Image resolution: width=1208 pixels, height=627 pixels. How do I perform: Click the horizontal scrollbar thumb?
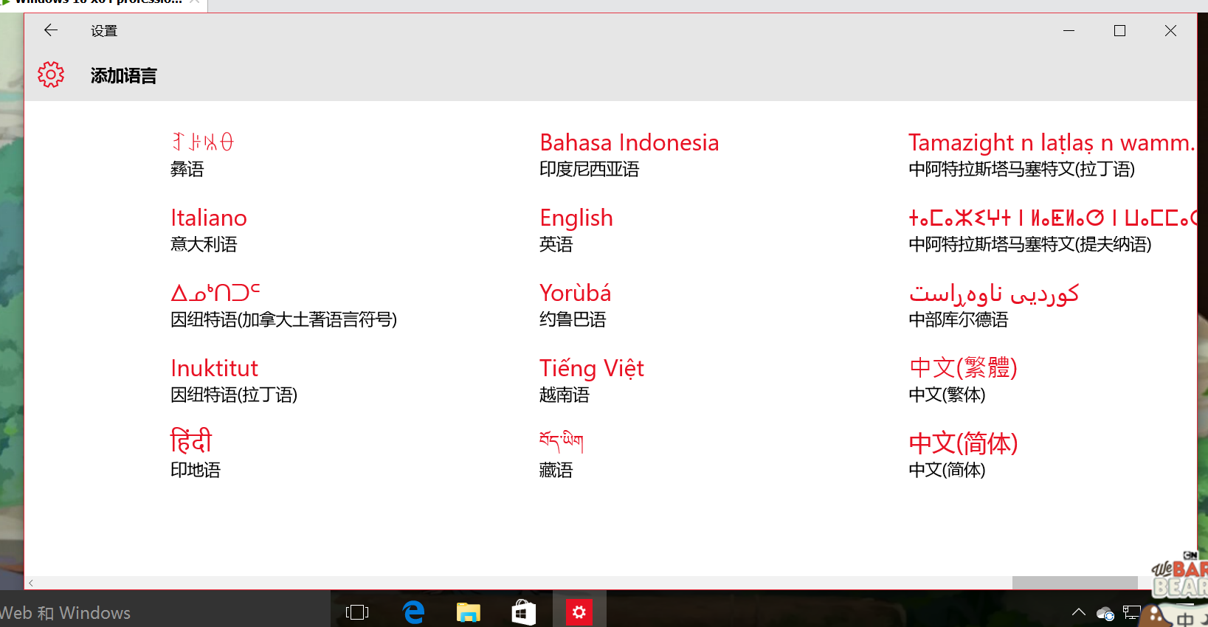(x=1074, y=583)
